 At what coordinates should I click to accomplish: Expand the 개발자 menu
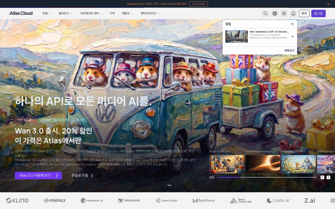click(127, 13)
